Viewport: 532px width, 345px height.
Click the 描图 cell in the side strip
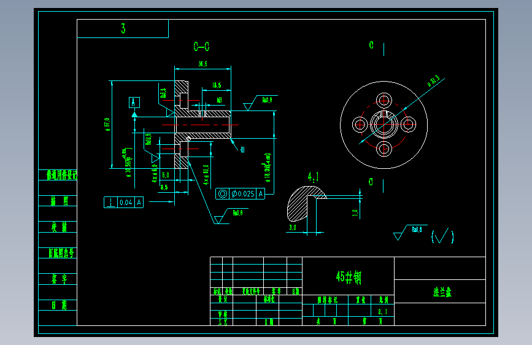60,201
